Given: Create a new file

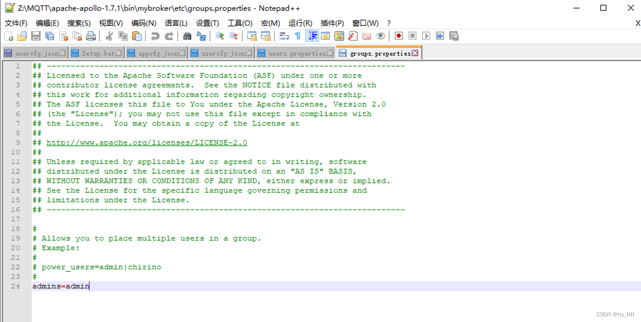Looking at the screenshot, I should [9, 36].
